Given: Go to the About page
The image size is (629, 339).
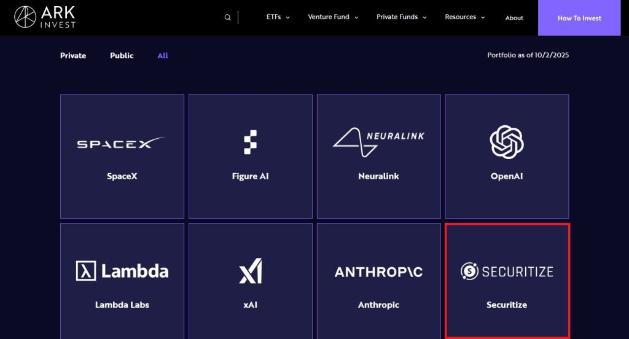Looking at the screenshot, I should (x=514, y=18).
